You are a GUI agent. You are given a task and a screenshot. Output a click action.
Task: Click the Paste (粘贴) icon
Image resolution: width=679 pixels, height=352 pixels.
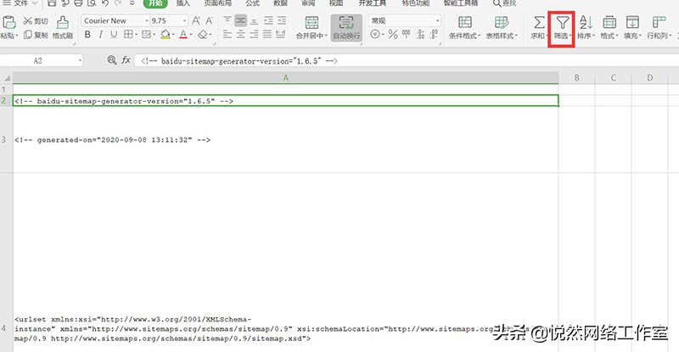8,22
